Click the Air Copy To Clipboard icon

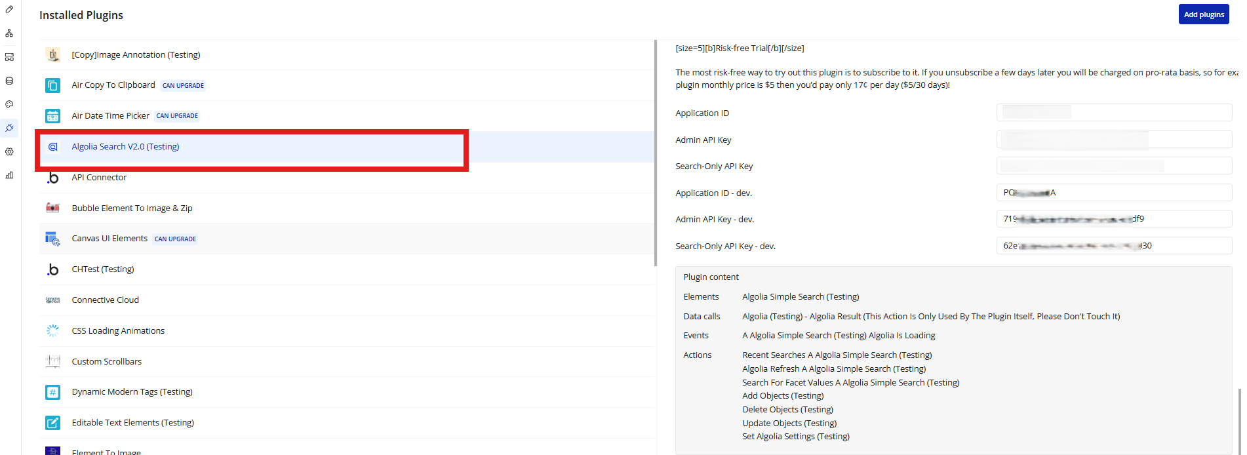coord(53,85)
